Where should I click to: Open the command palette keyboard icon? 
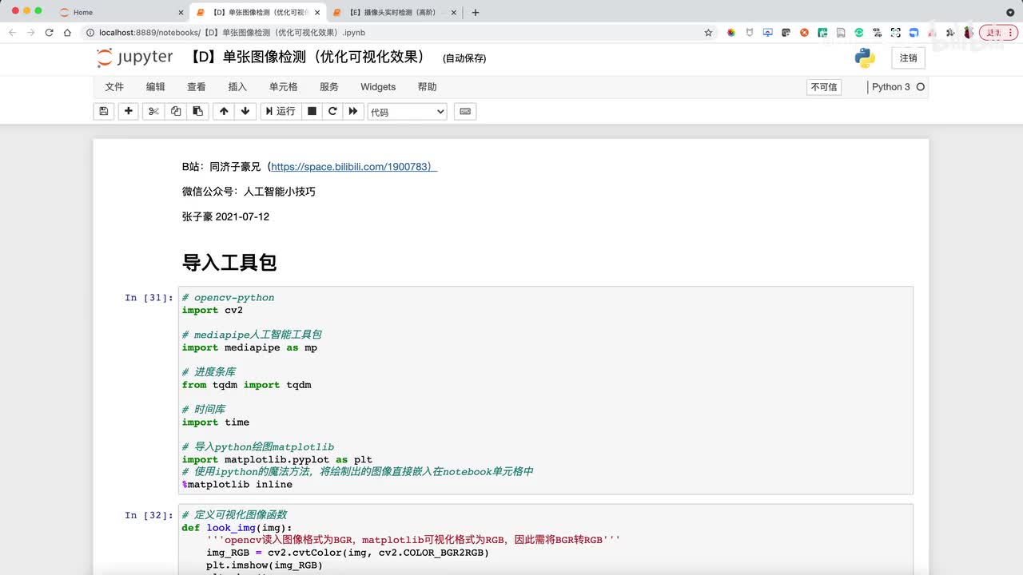tap(465, 112)
